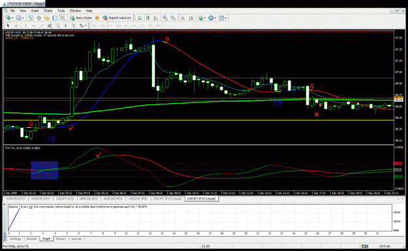Toggle the Navigator panel icon
Image resolution: width=408 pixels, height=251 pixels.
click(x=46, y=18)
